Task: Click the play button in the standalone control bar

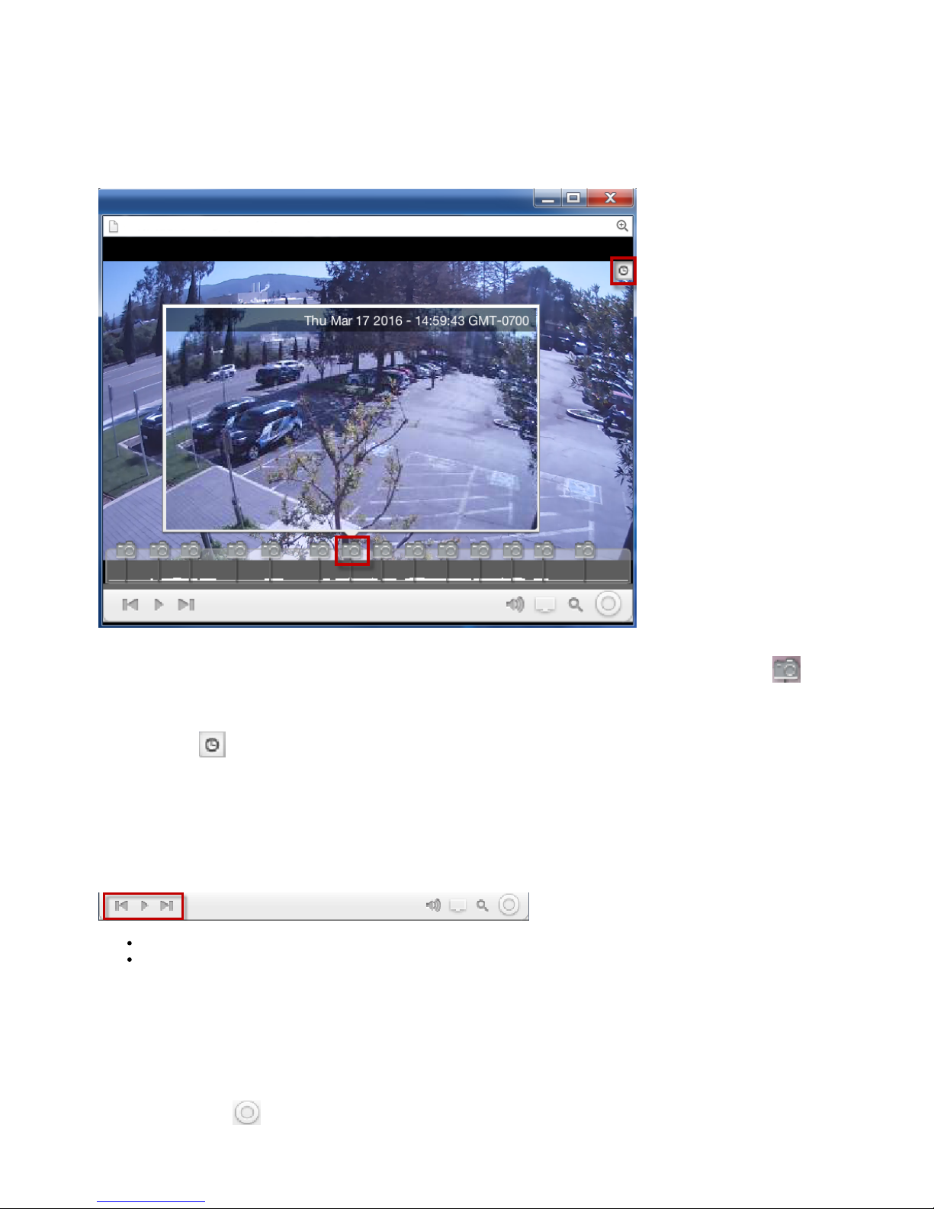Action: (144, 905)
